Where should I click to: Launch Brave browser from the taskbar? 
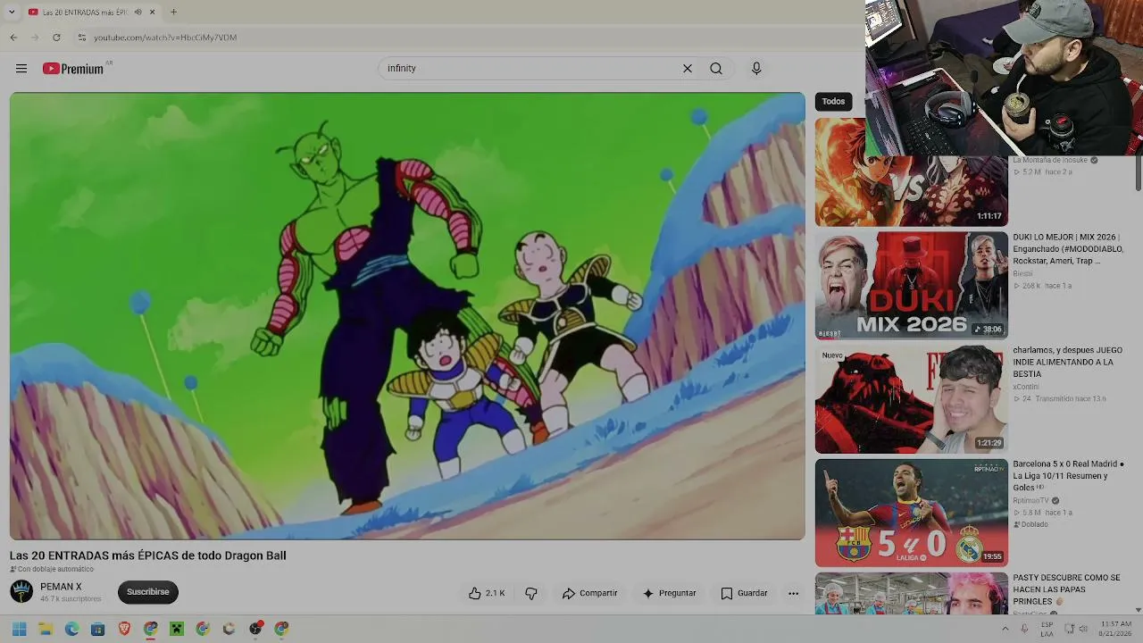click(x=124, y=629)
